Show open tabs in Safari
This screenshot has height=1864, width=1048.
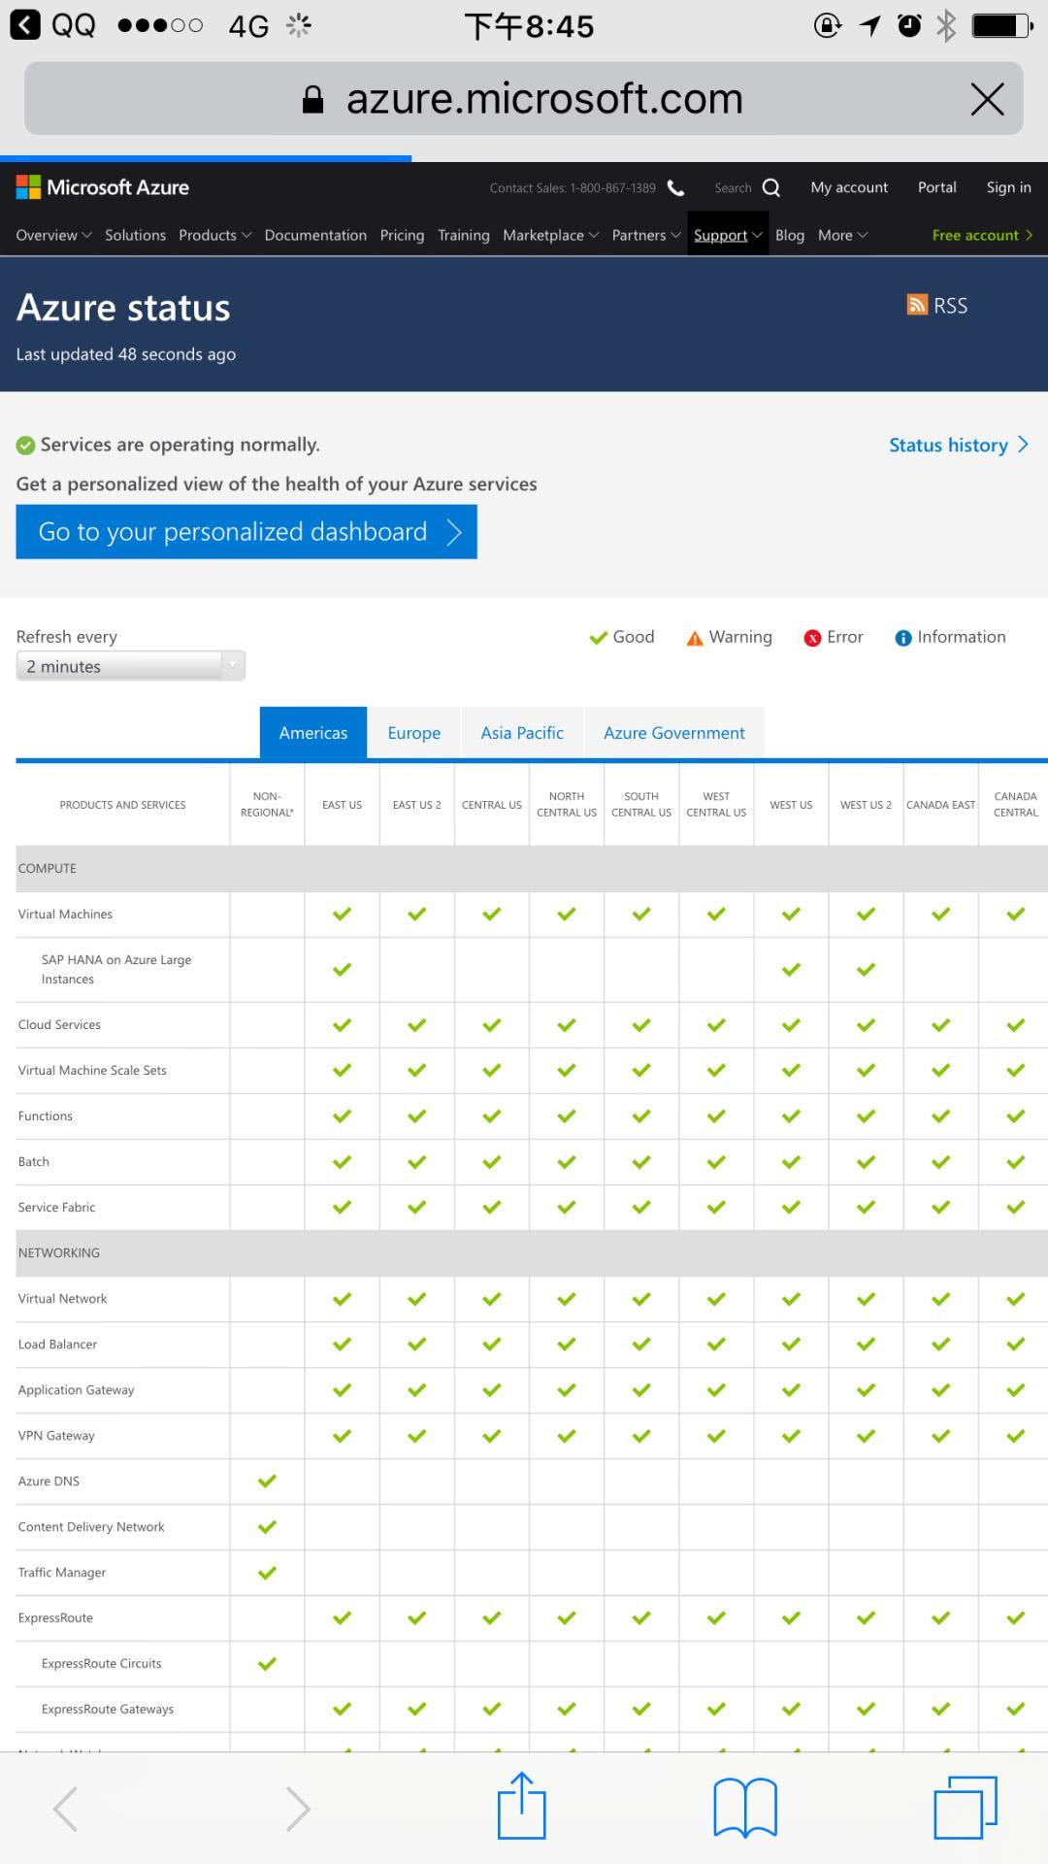pyautogui.click(x=965, y=1807)
